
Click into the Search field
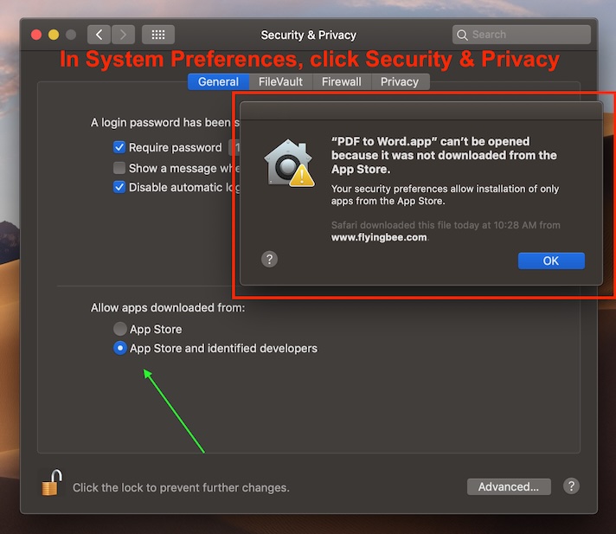[x=528, y=35]
